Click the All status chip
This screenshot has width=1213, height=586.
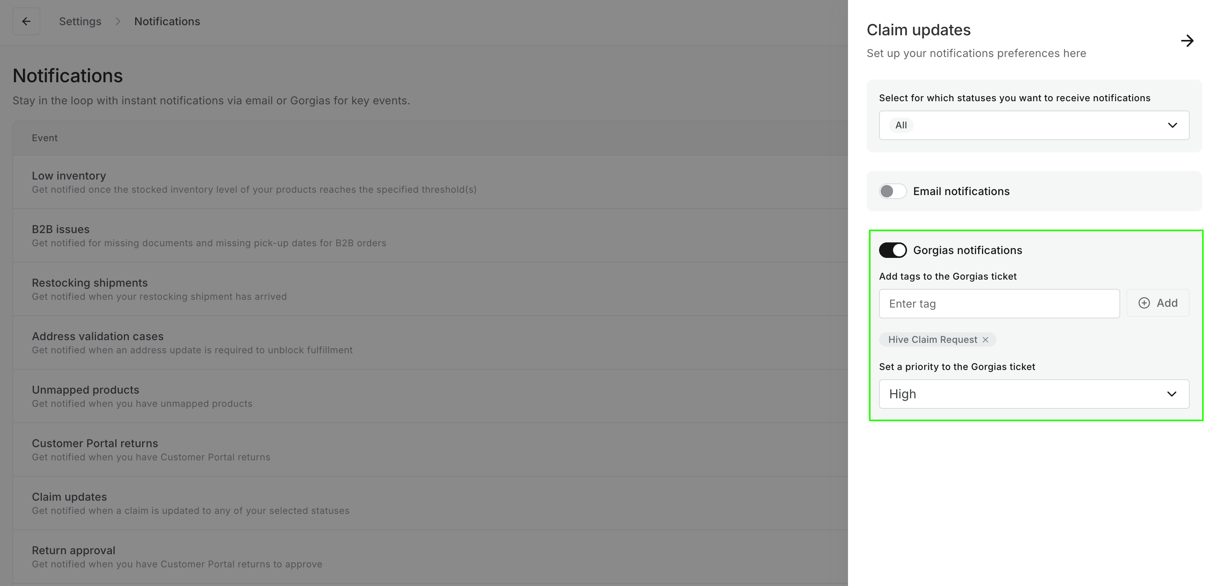[901, 125]
